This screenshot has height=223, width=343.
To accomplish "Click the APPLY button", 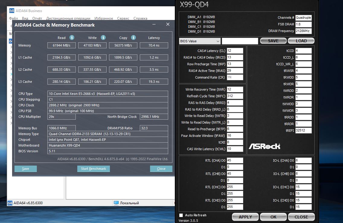I will click(245, 217).
